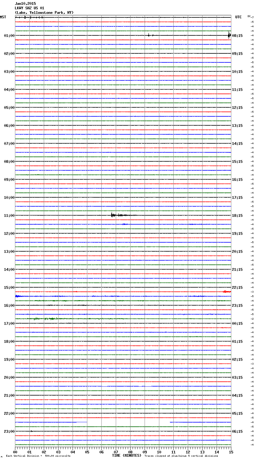The image size is (255, 460).
Task: Click the minute "07" tick on bottom axis
Action: [116, 452]
